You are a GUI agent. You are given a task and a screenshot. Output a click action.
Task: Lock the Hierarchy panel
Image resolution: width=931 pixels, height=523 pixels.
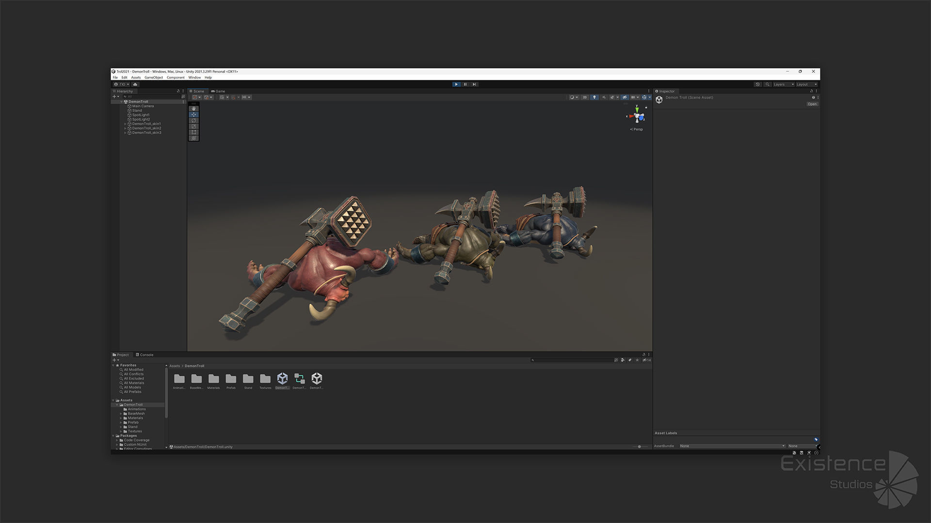click(x=178, y=91)
